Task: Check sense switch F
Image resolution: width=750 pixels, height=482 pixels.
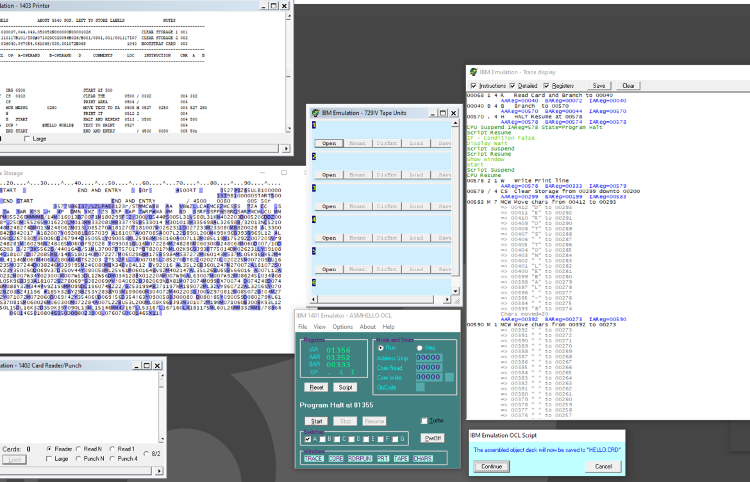Action: (381, 439)
